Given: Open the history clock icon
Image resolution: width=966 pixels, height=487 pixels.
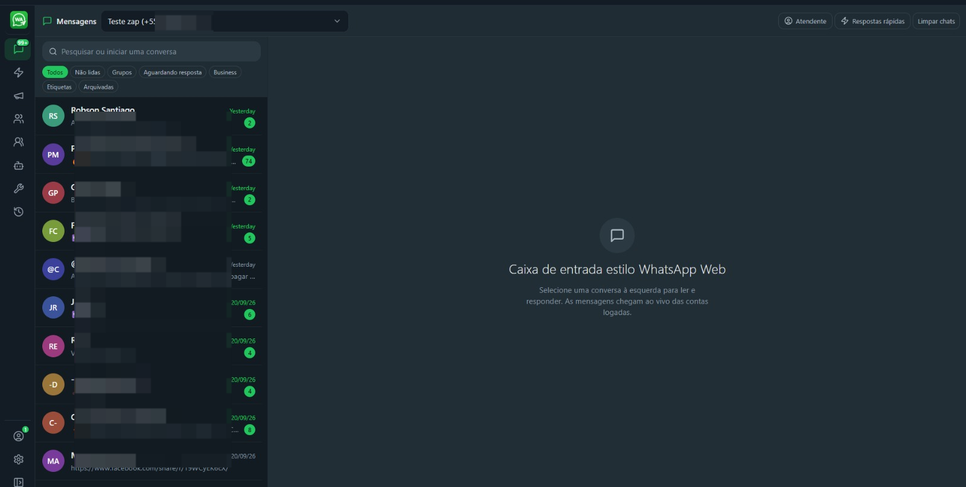Looking at the screenshot, I should (19, 212).
